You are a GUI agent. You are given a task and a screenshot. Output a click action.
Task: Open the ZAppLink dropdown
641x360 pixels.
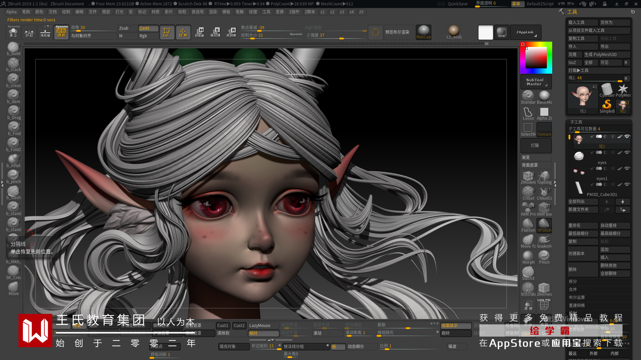[525, 32]
